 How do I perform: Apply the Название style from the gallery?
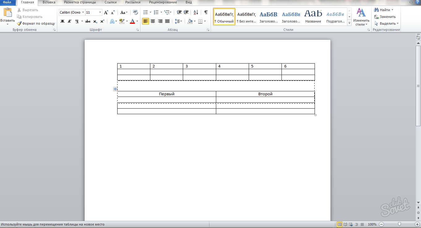313,17
